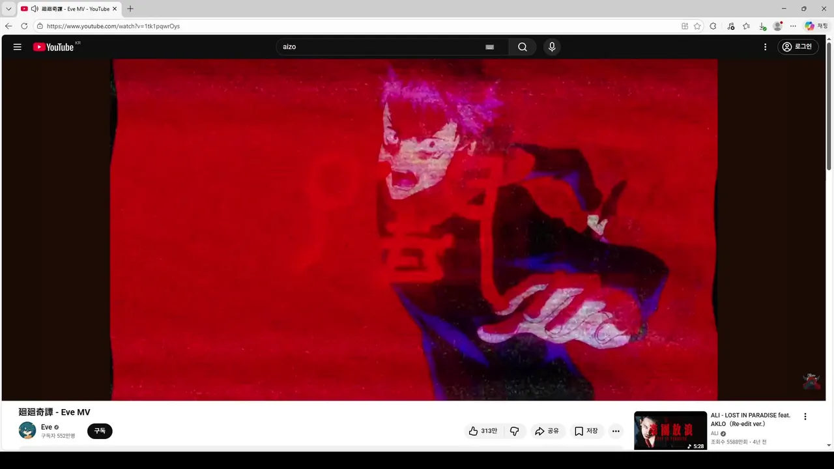The width and height of the screenshot is (834, 469).
Task: Click the ALI channel name under recommendation
Action: tap(715, 433)
